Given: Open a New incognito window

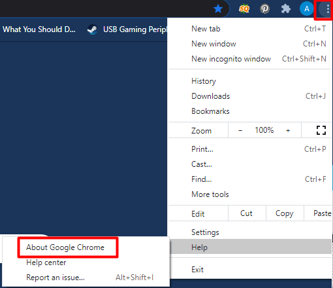Looking at the screenshot, I should pyautogui.click(x=250, y=59).
